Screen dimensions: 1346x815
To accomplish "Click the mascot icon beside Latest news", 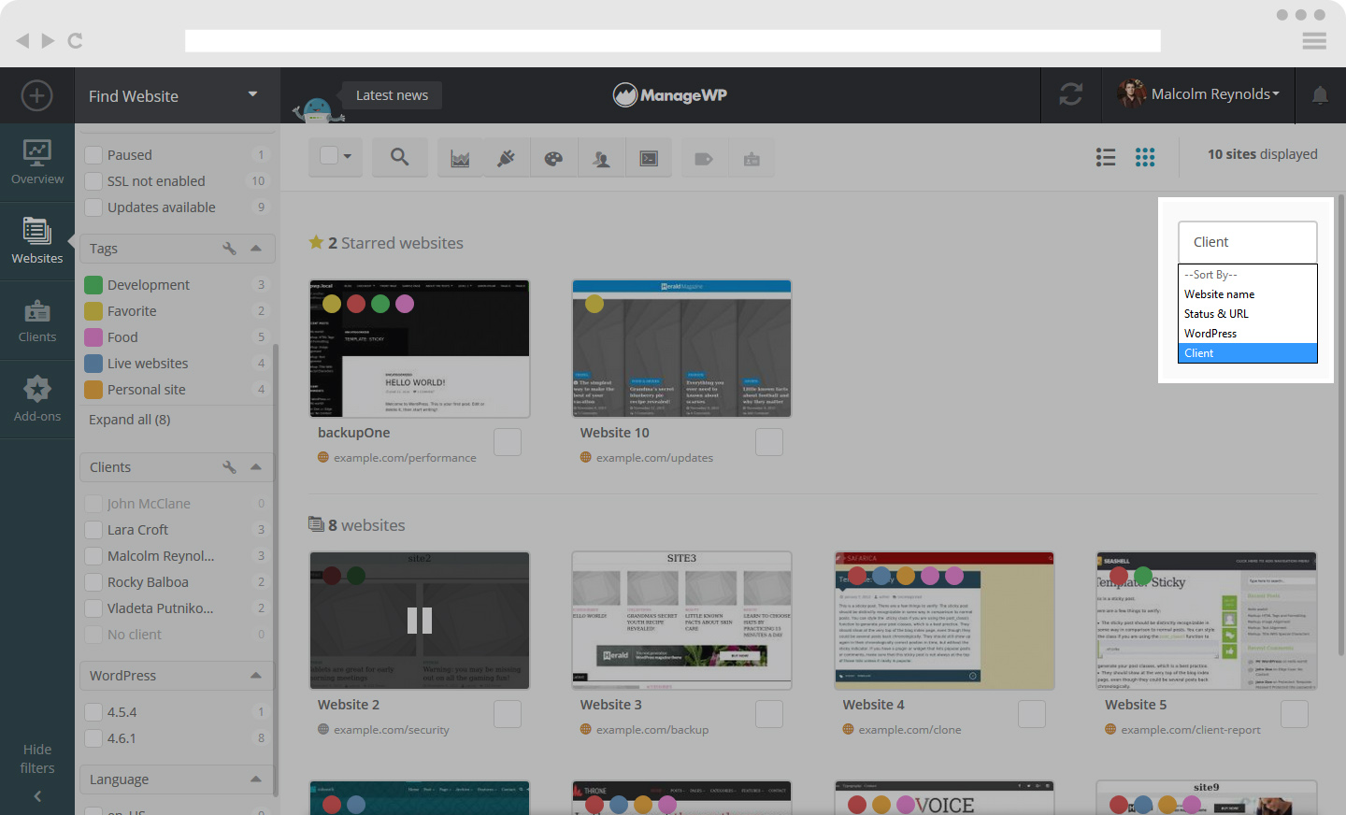I will point(318,108).
